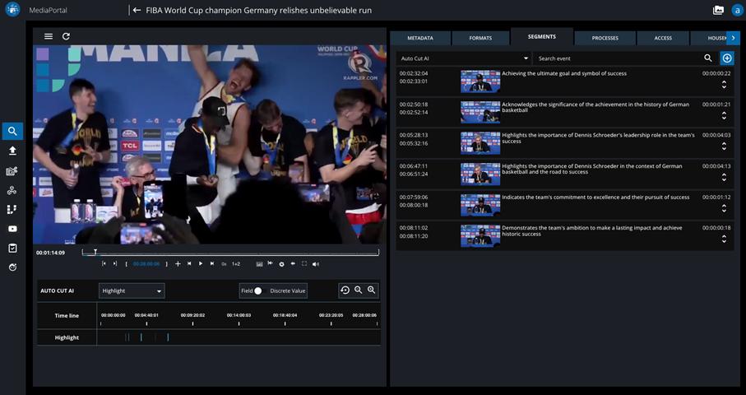Viewport: 746px width, 395px height.
Task: Expand segment 'Indicates the team's commitment' row
Action: click(724, 208)
